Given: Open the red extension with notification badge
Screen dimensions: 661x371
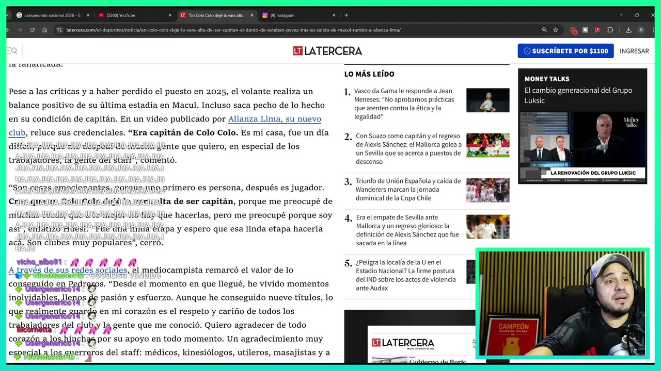Looking at the screenshot, I should [x=573, y=30].
